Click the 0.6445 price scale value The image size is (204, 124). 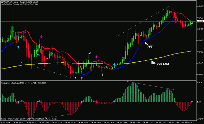[200, 63]
